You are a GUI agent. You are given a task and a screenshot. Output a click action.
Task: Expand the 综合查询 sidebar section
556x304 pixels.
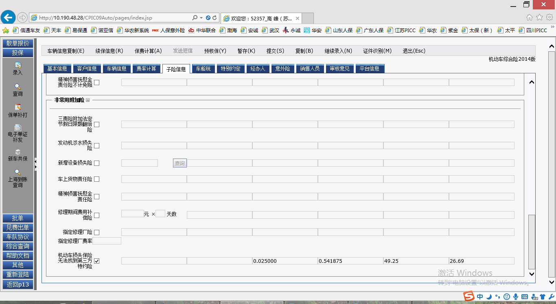(x=18, y=247)
